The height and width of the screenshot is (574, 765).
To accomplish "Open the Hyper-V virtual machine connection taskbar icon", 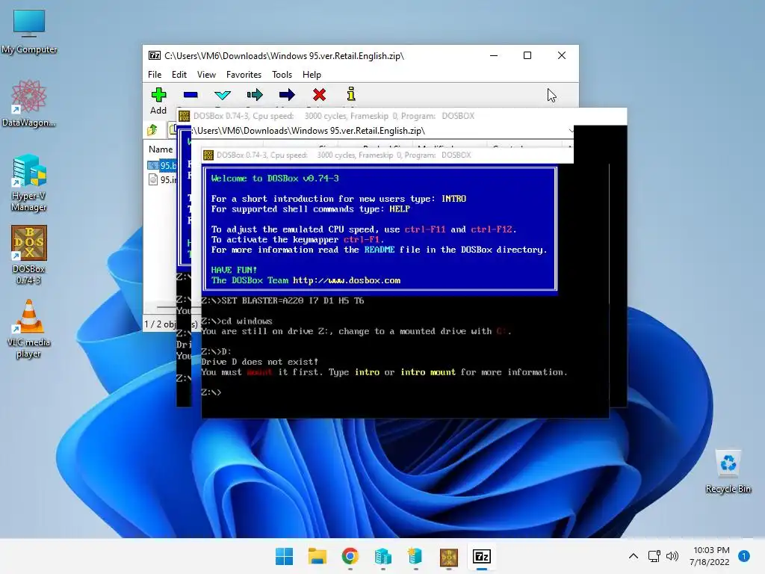I will click(x=415, y=556).
